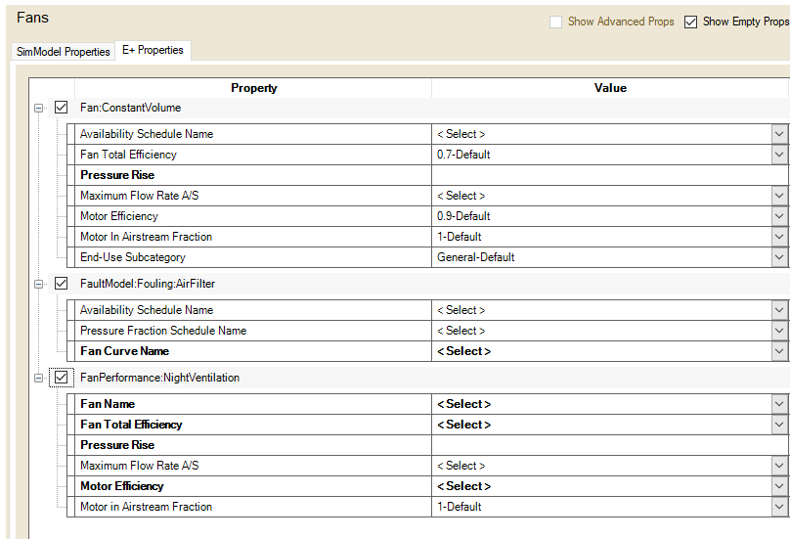This screenshot has height=539, width=790.
Task: Open Fan Curve Name dropdown arrow
Action: tap(779, 351)
